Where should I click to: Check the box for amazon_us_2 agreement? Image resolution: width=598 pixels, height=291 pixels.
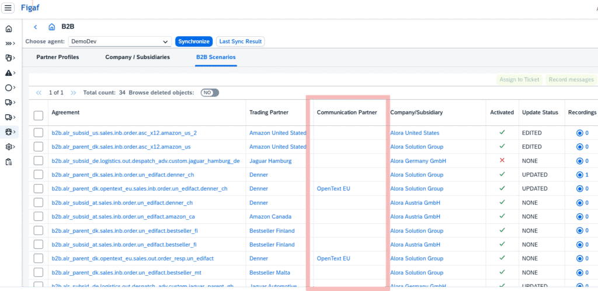click(38, 133)
